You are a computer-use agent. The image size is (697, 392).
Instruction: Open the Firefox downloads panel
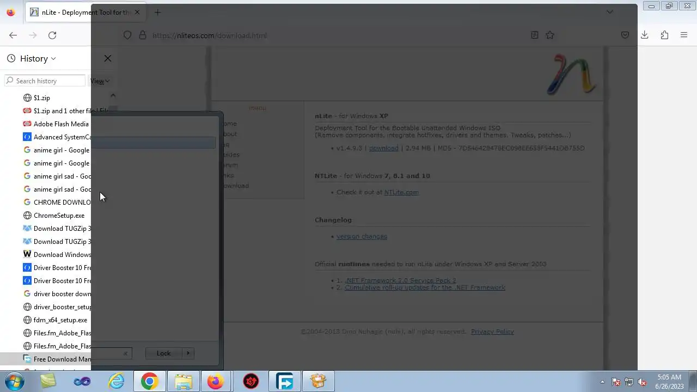coord(645,35)
